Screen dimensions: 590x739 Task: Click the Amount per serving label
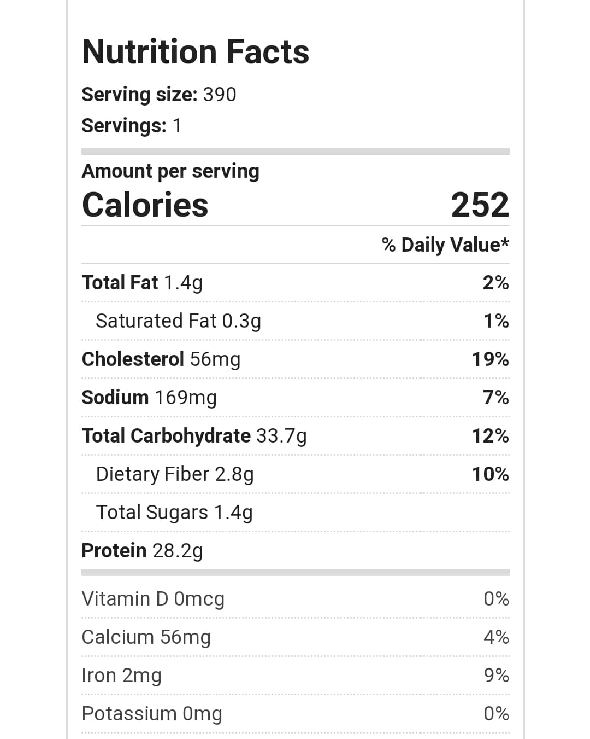(170, 171)
